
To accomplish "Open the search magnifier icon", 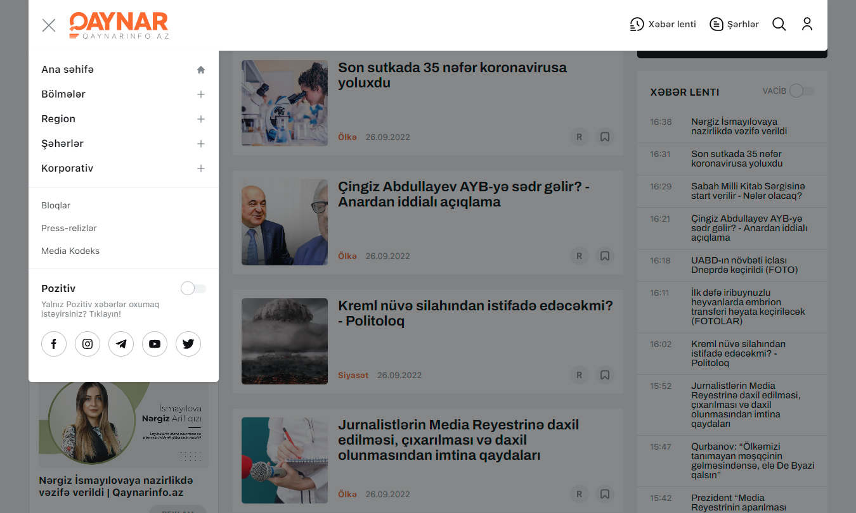I will pyautogui.click(x=779, y=25).
